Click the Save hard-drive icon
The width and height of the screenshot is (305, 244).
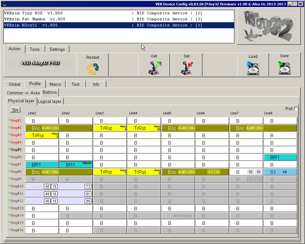(284, 68)
